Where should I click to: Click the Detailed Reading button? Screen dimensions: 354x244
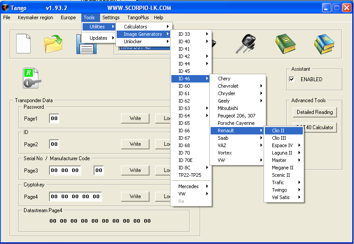315,112
